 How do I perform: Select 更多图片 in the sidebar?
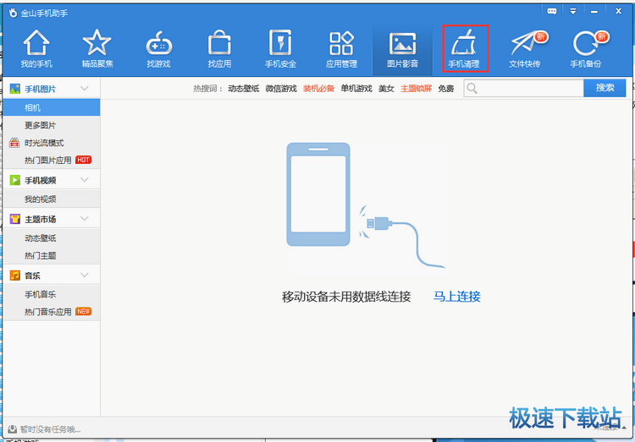52,125
